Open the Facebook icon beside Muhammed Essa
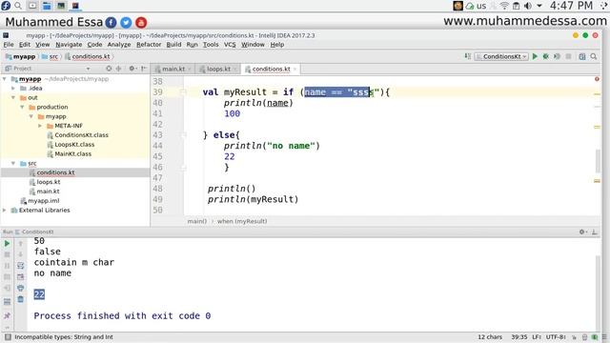Image resolution: width=610 pixels, height=343 pixels. 111,23
